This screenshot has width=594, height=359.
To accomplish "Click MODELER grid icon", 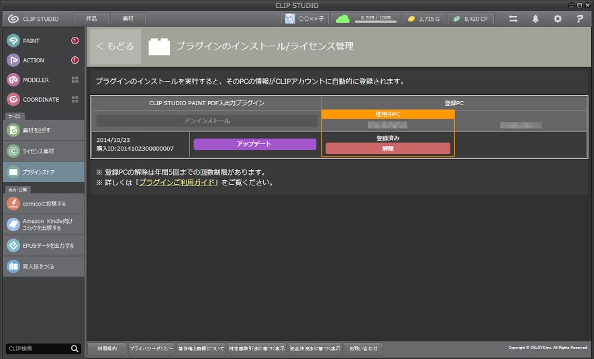I will click(x=75, y=80).
